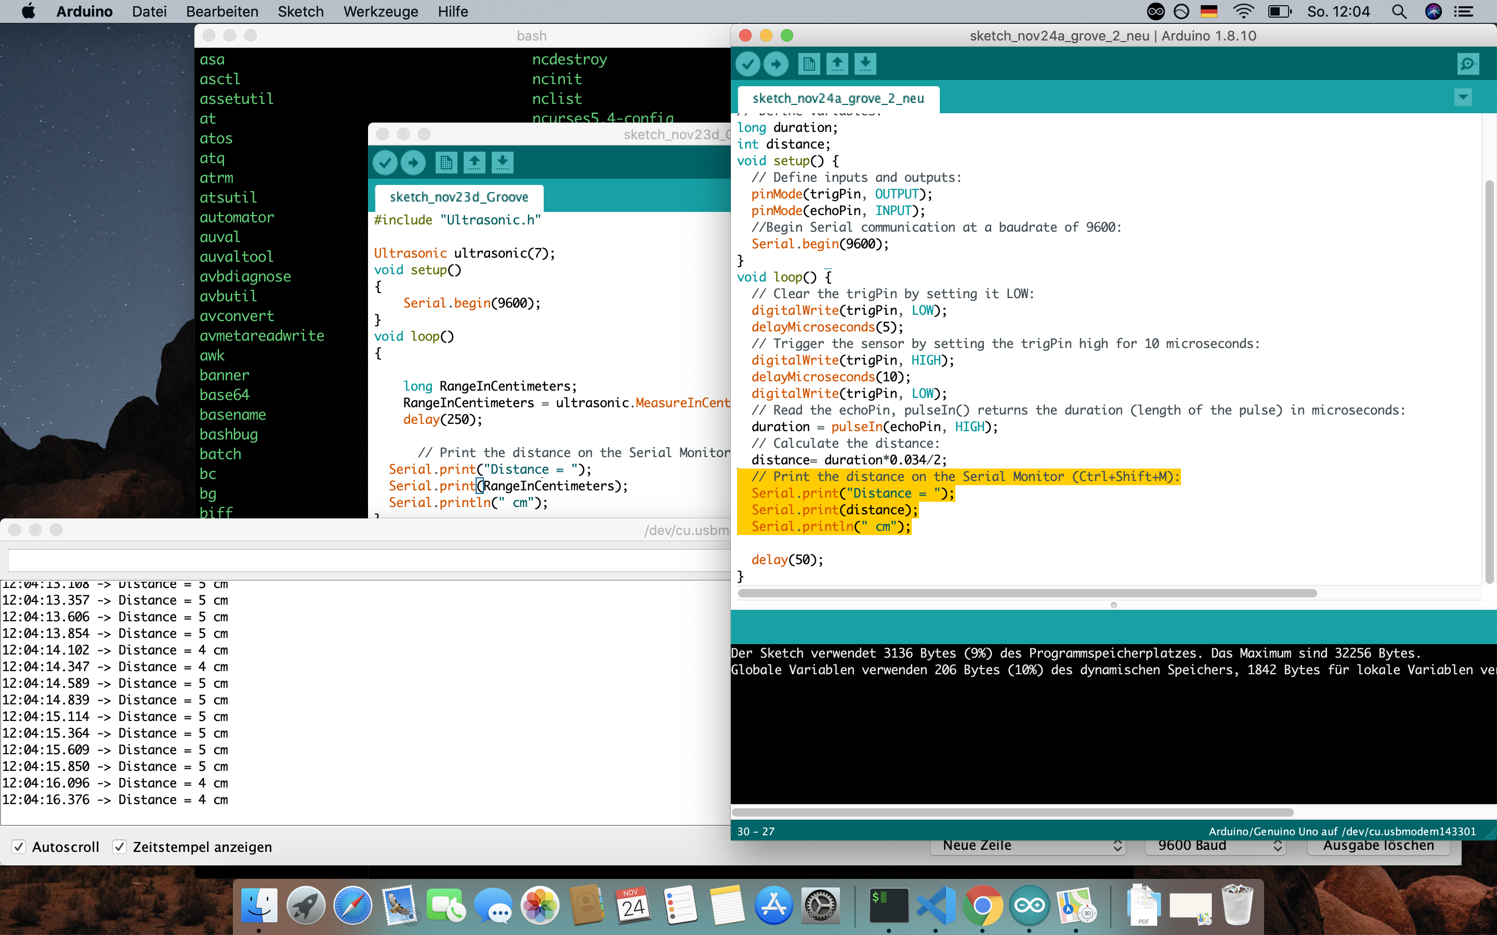
Task: Click the code editor horizontal scrollbar
Action: click(x=1027, y=593)
